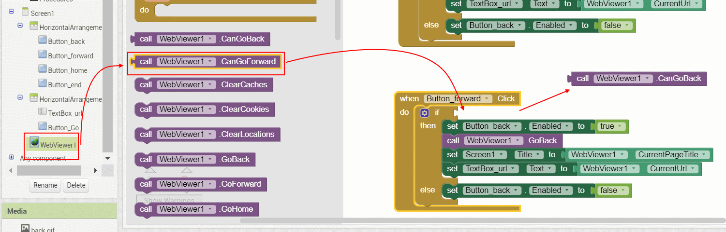Click the Button_home component icon

(x=43, y=69)
